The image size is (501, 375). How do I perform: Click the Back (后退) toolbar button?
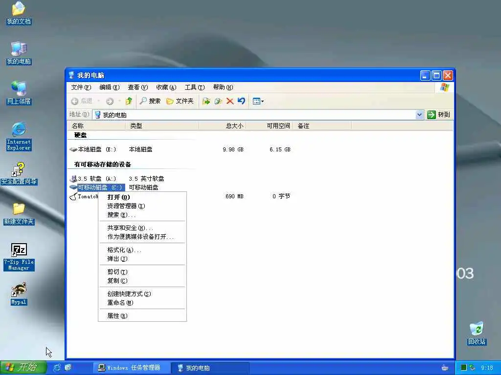pyautogui.click(x=82, y=101)
